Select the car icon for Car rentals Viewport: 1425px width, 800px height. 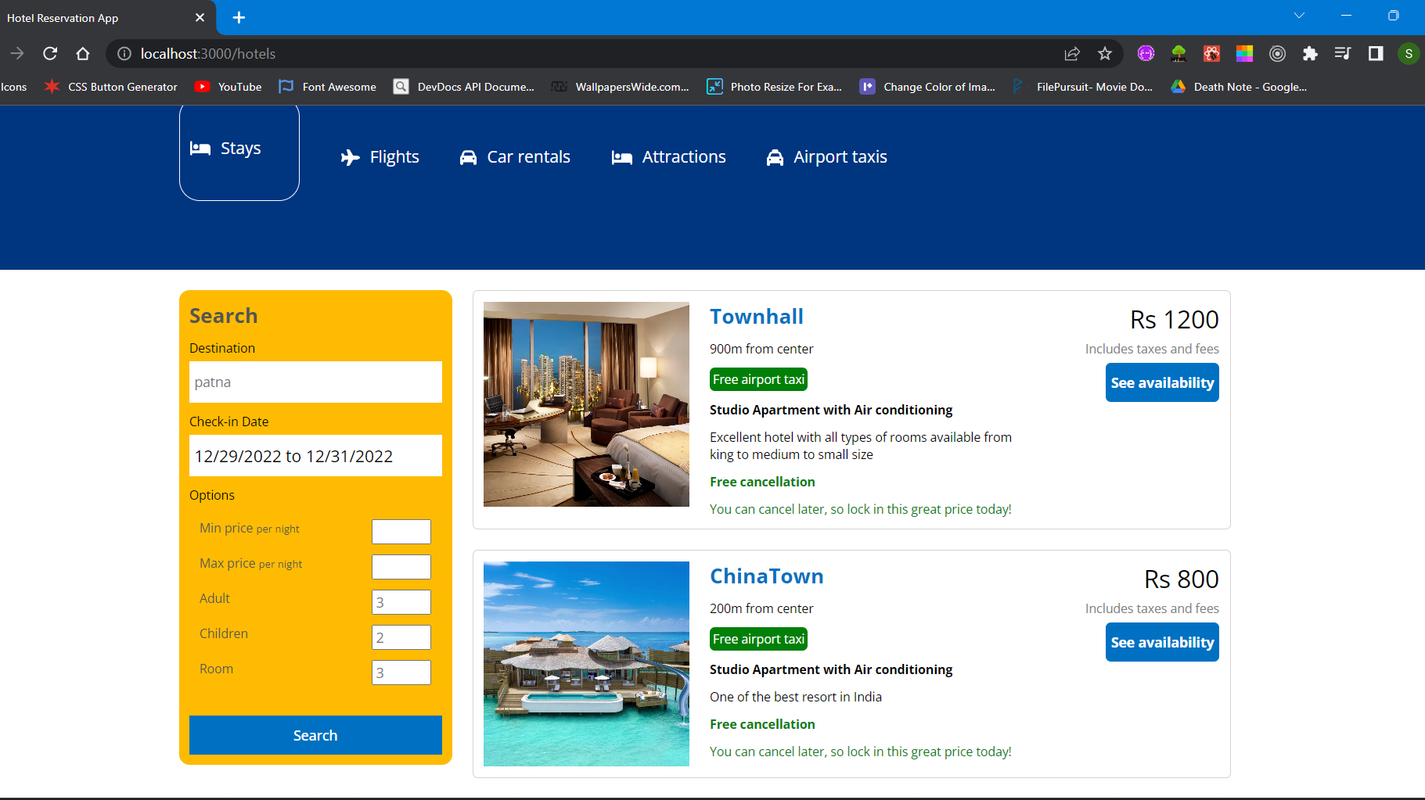pos(468,156)
